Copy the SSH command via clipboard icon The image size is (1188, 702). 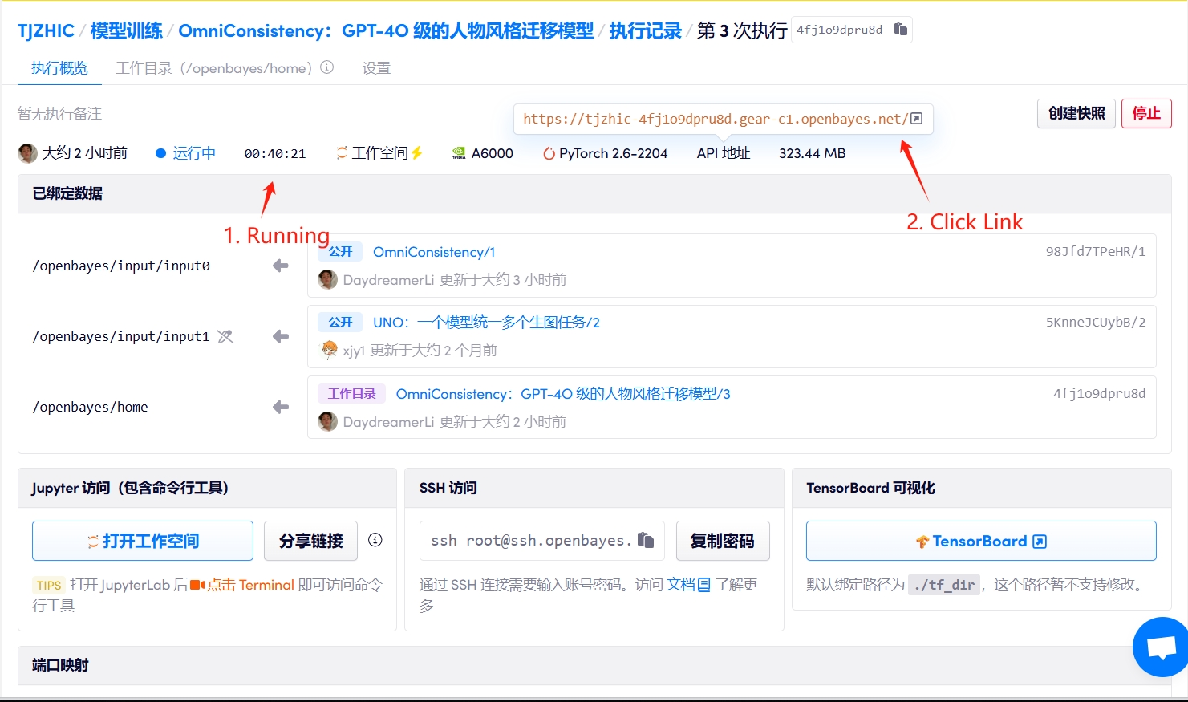[x=645, y=540]
